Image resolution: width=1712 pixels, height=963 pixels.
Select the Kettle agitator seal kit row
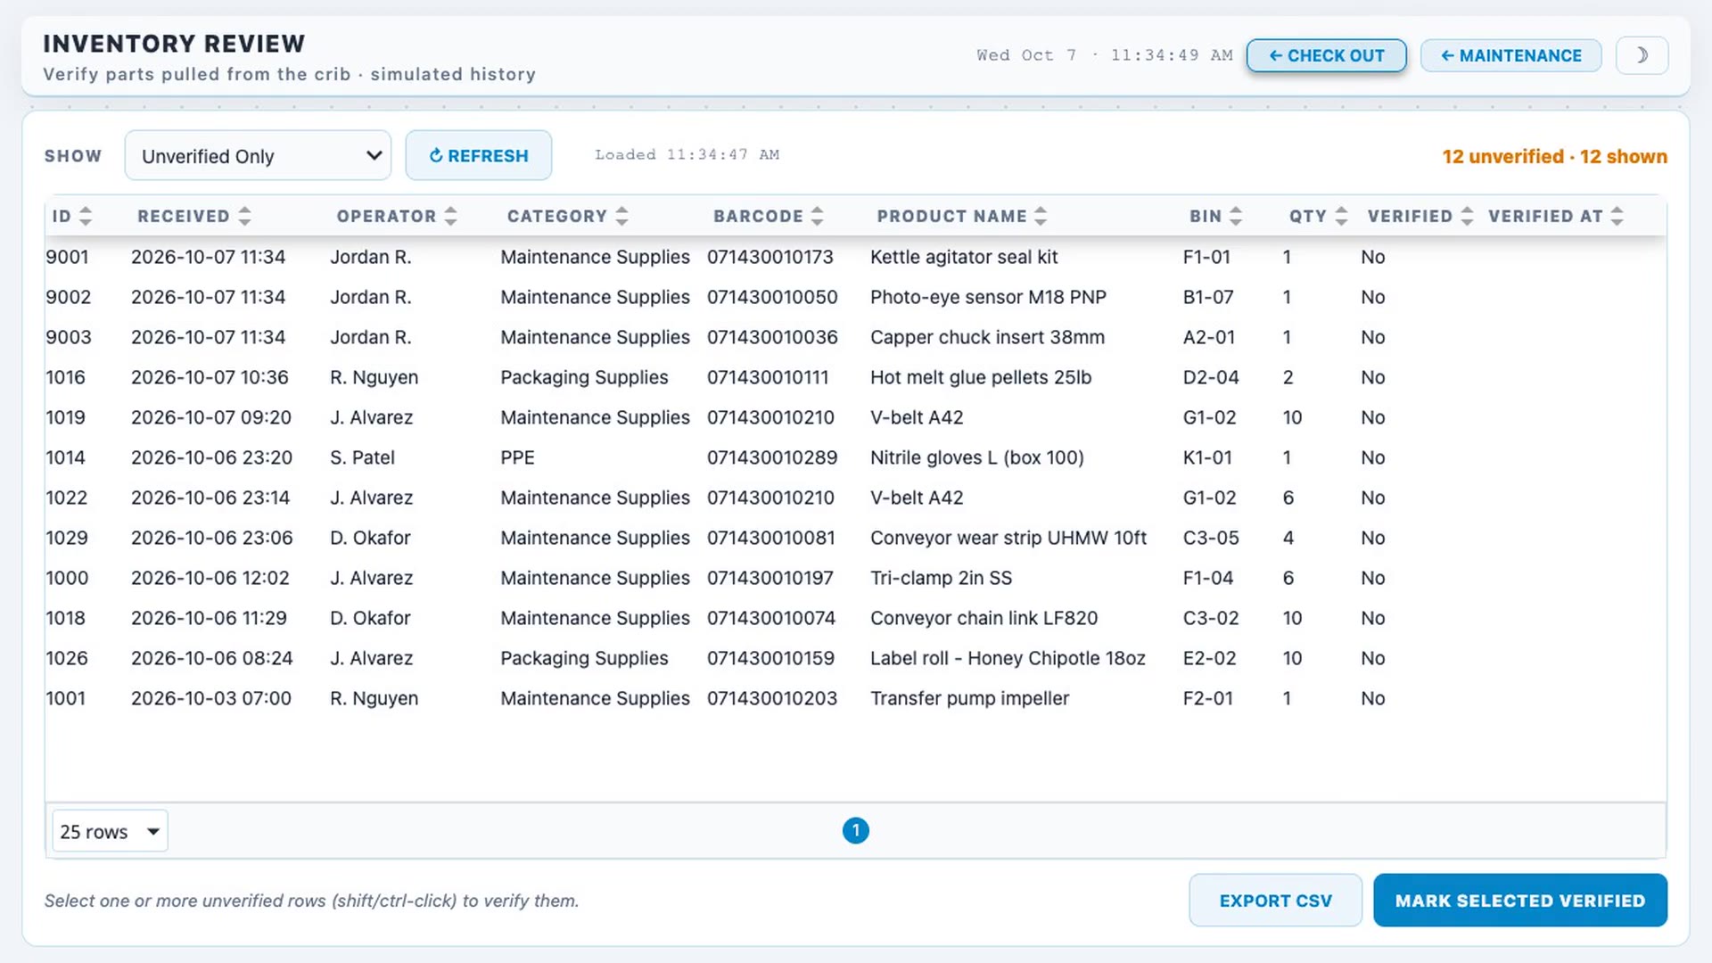pos(855,257)
